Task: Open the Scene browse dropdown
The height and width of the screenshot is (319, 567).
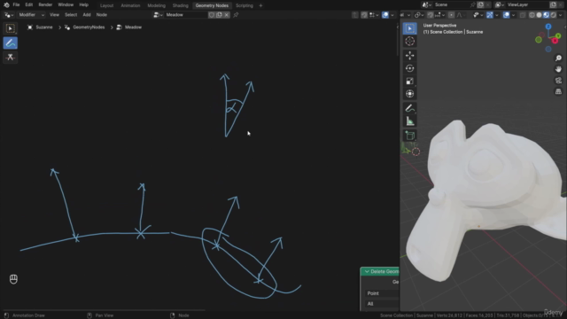Action: pos(427,4)
